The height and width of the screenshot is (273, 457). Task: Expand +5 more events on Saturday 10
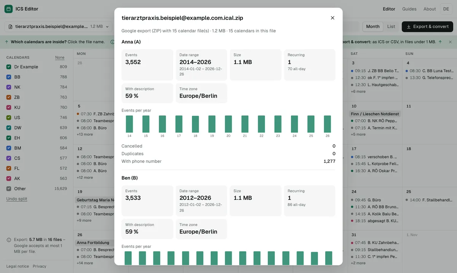[358, 134]
